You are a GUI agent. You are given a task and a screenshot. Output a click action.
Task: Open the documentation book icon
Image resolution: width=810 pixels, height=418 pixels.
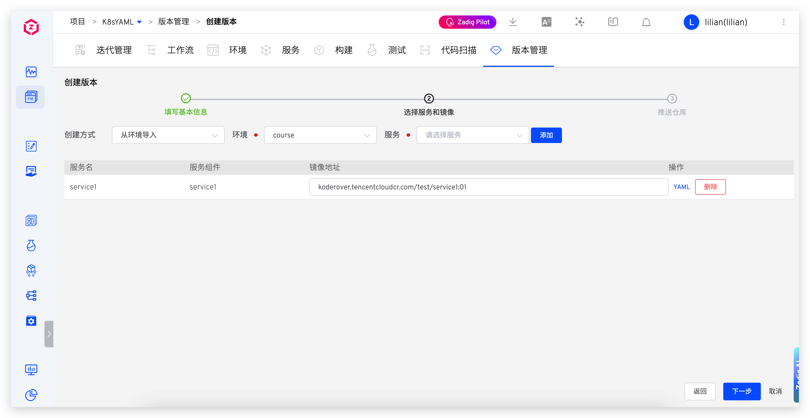click(x=612, y=22)
